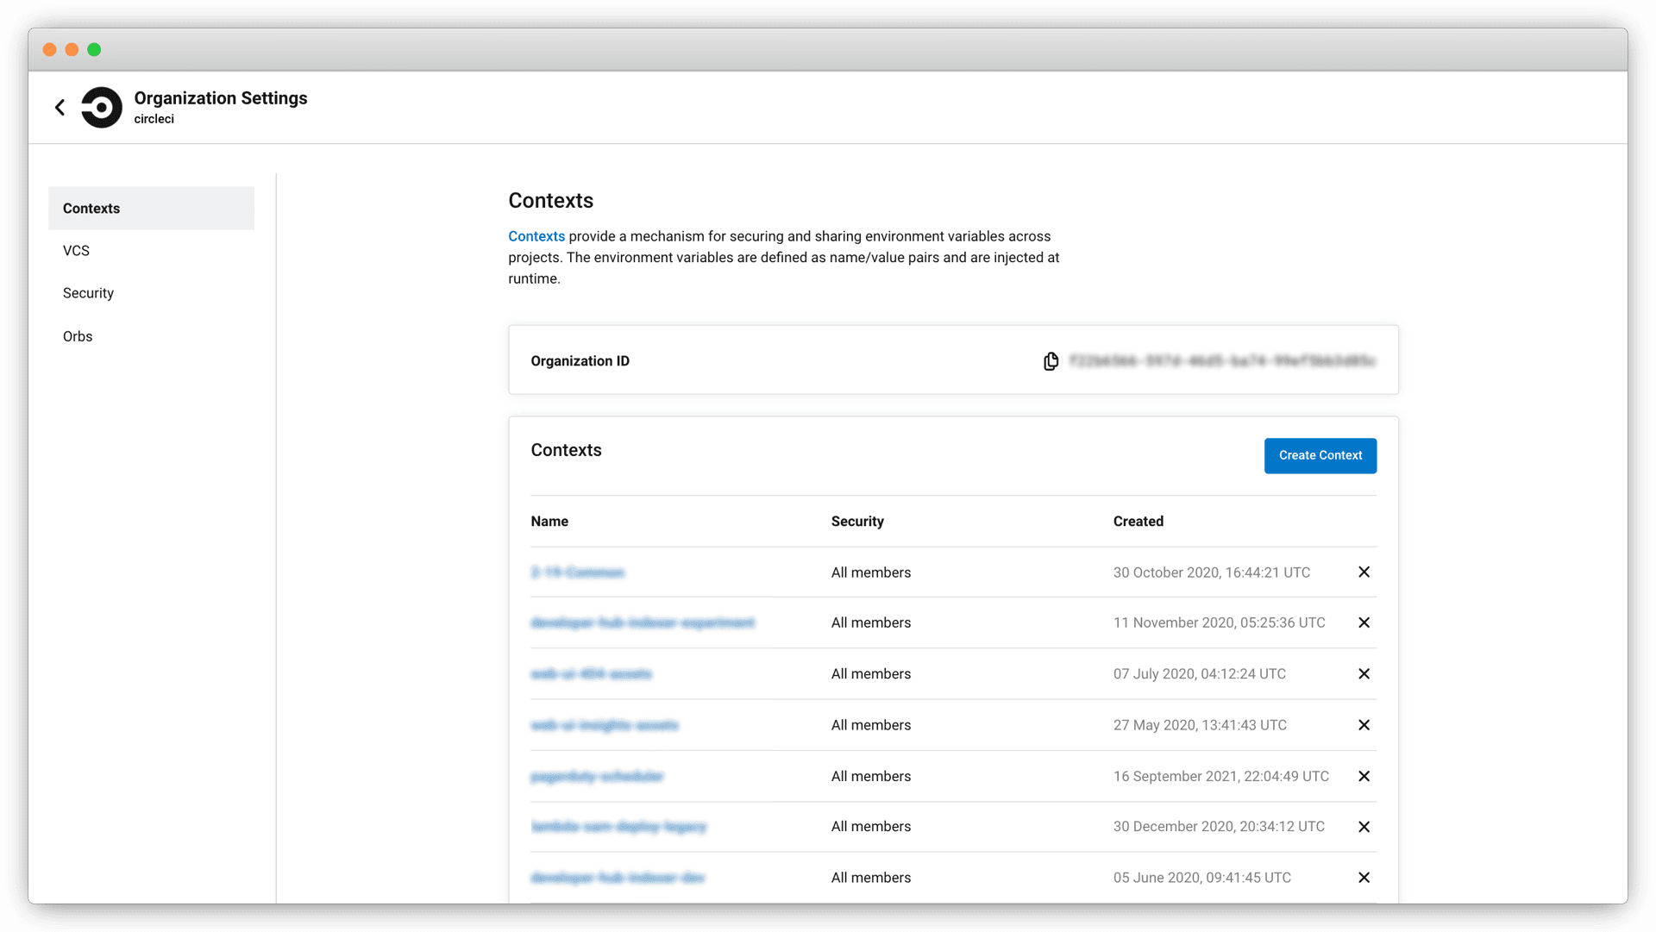
Task: Open the blue Contexts documentation link
Action: coord(536,236)
